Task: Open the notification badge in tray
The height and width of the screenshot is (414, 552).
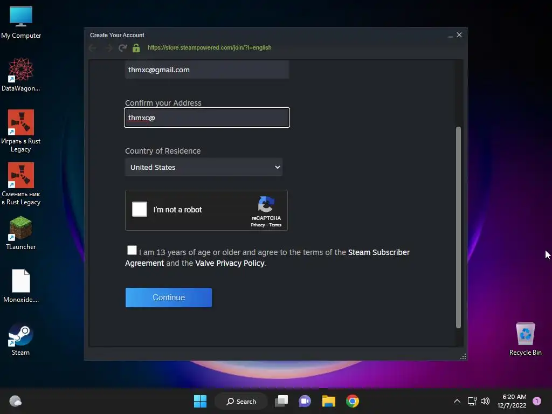Action: [x=537, y=401]
